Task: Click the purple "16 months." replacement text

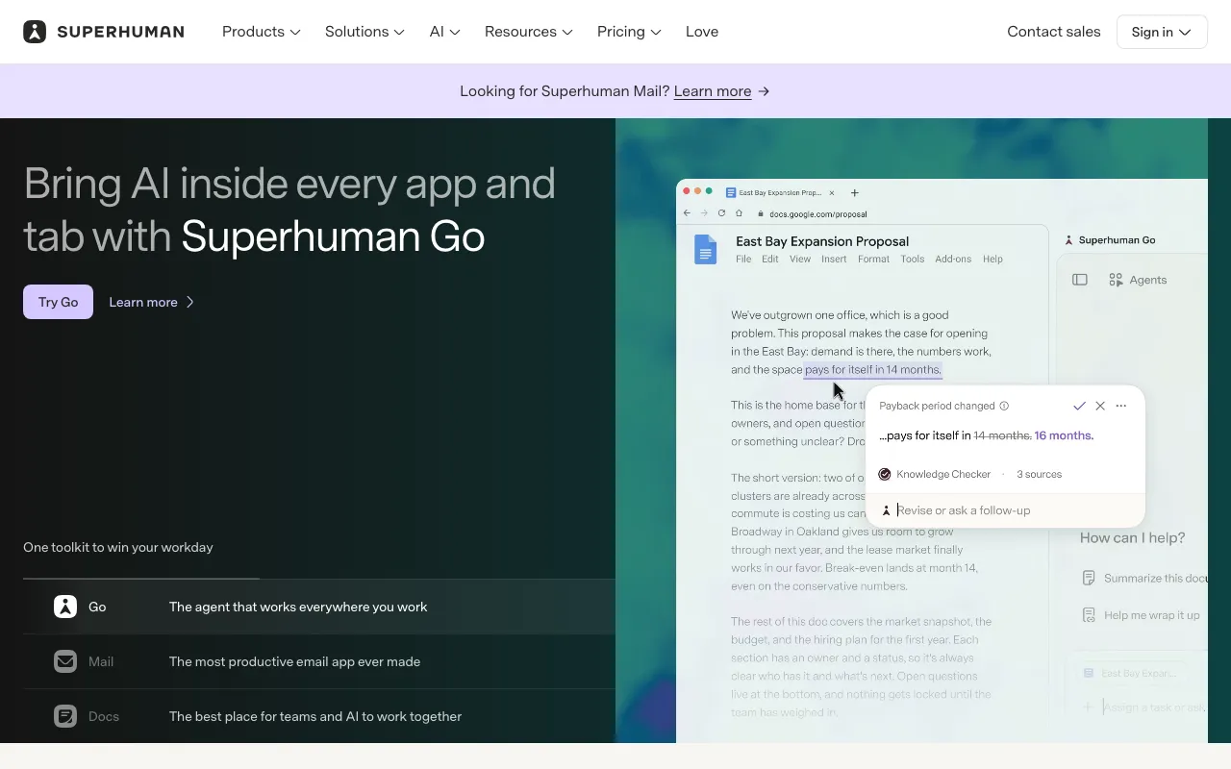Action: tap(1064, 435)
